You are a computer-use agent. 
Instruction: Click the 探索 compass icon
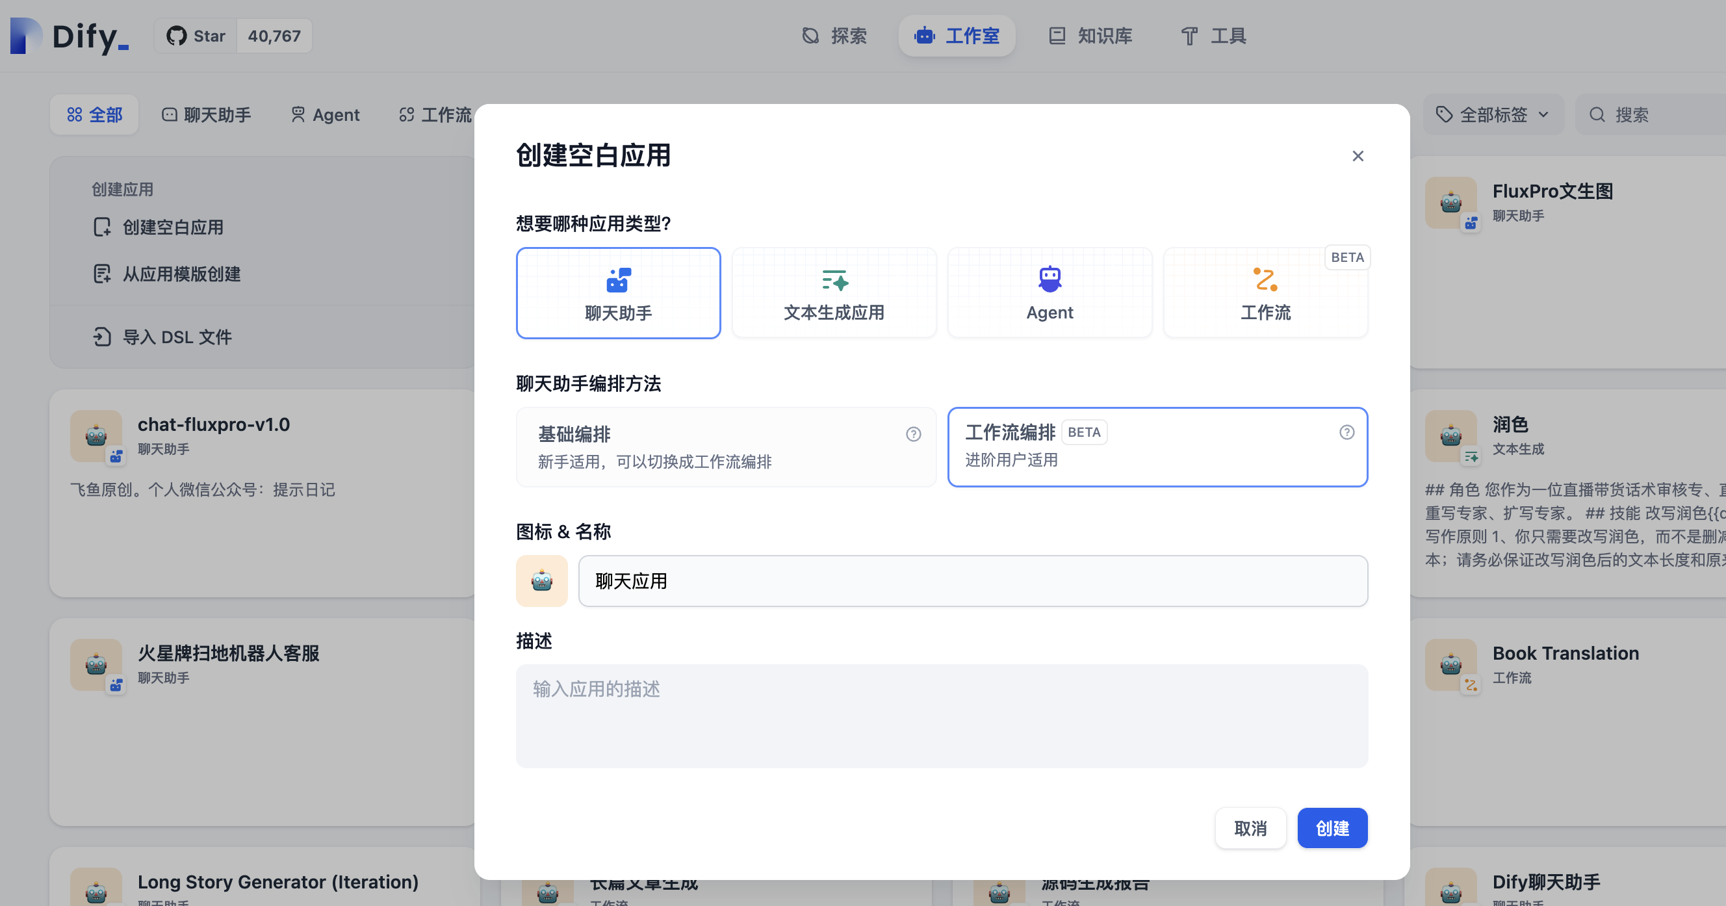(810, 36)
